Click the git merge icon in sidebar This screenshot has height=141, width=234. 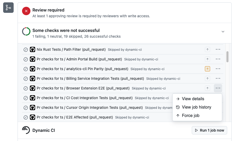[x=8, y=8]
